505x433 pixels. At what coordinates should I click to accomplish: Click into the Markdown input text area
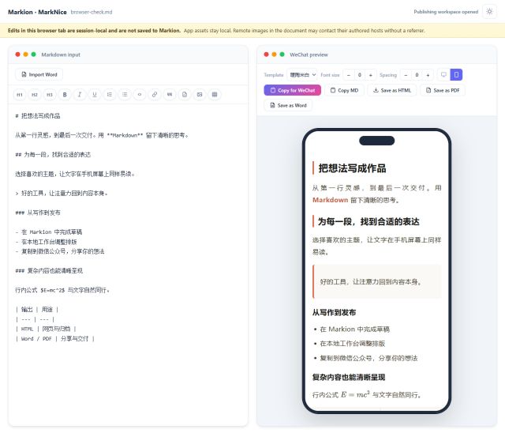pyautogui.click(x=128, y=265)
